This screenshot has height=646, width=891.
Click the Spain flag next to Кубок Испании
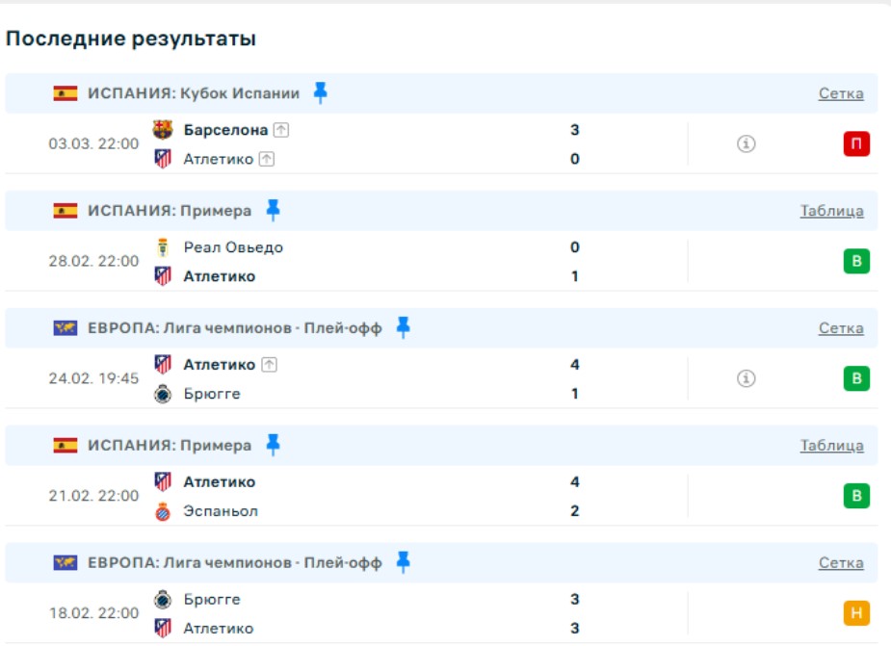(66, 93)
